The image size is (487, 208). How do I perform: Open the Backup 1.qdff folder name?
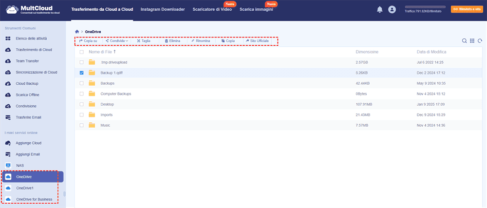[112, 73]
